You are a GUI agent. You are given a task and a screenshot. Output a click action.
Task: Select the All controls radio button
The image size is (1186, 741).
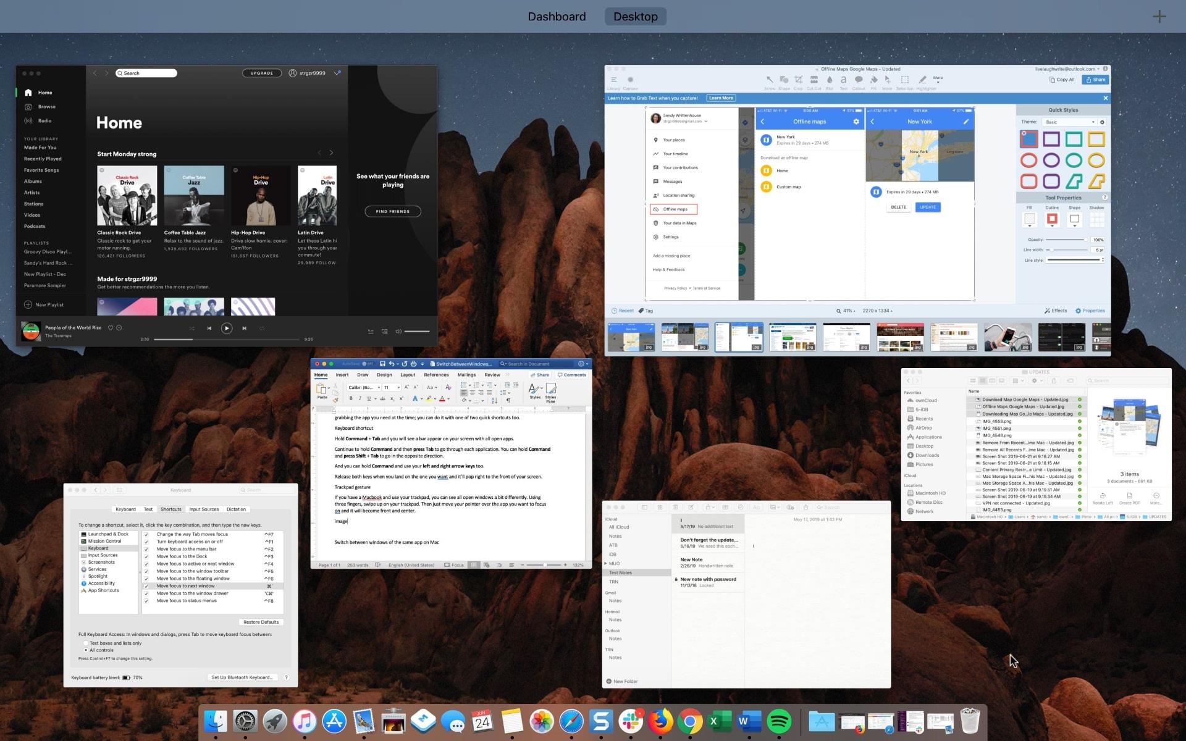[86, 650]
